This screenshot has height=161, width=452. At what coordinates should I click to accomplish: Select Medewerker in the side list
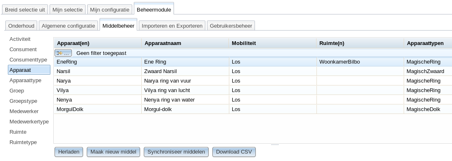(24, 111)
